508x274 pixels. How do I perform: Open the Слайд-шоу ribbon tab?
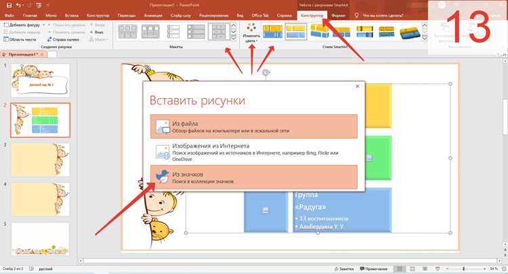pyautogui.click(x=180, y=15)
